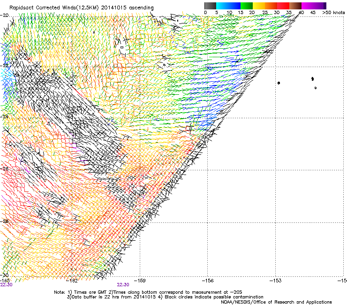Screen dimensions: 347x305
Task: Click the 'Data buffer is 22 hrs' note line
Action: (165, 297)
